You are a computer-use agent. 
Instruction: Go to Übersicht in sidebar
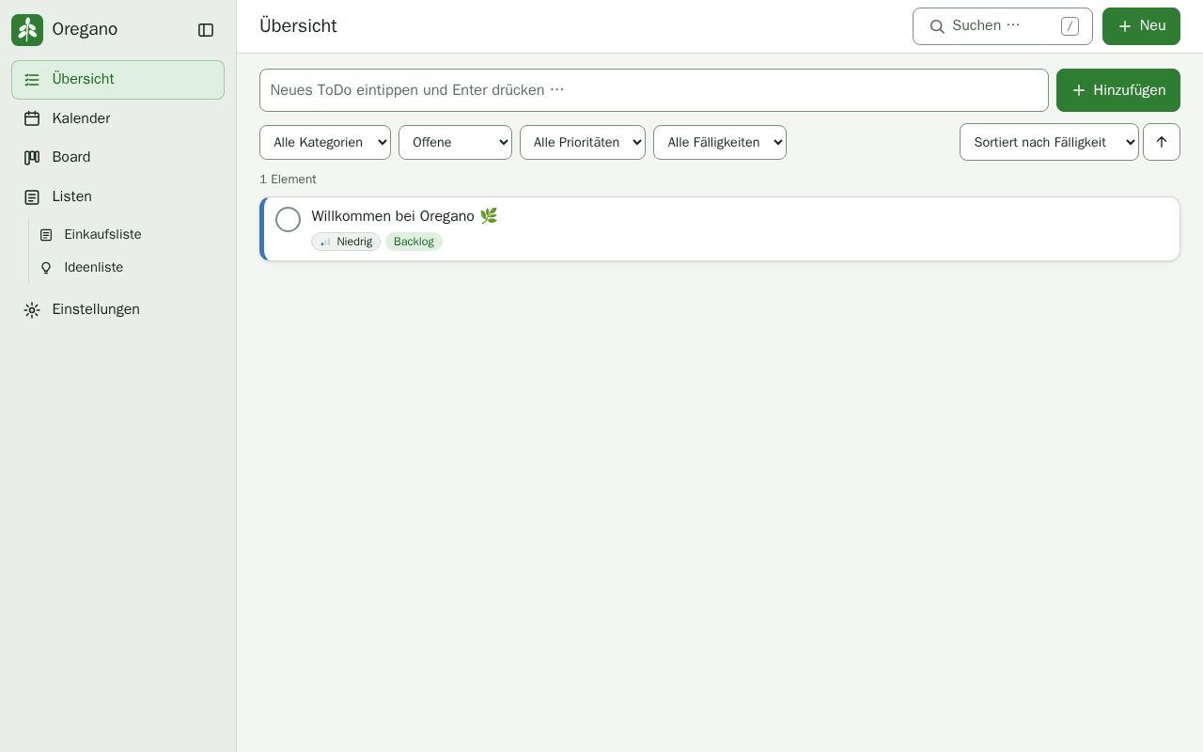[x=117, y=80]
